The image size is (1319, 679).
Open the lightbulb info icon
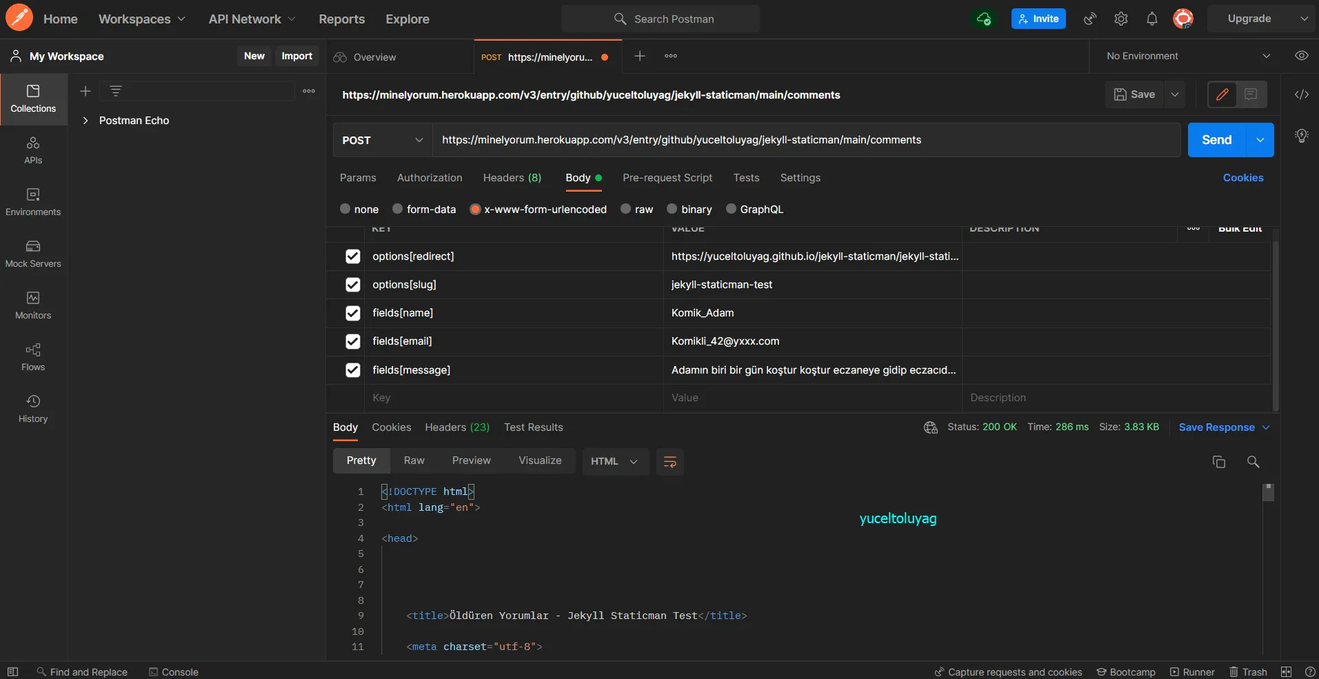point(1302,136)
